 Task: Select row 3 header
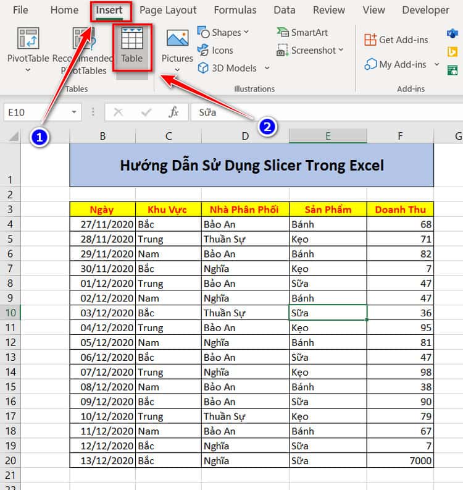tap(10, 209)
